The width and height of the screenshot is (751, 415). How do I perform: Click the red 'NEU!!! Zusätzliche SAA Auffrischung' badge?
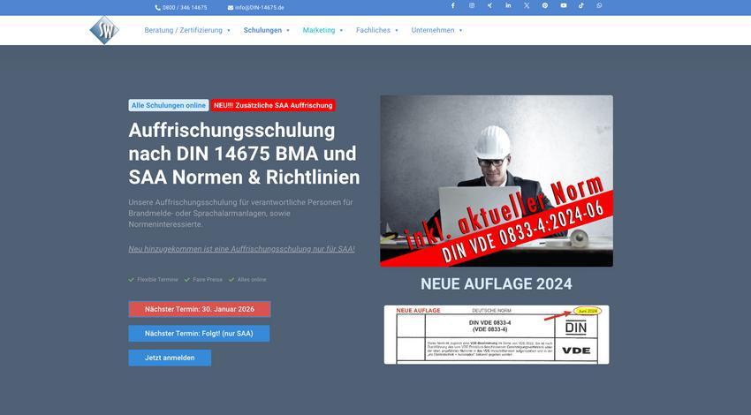point(273,105)
